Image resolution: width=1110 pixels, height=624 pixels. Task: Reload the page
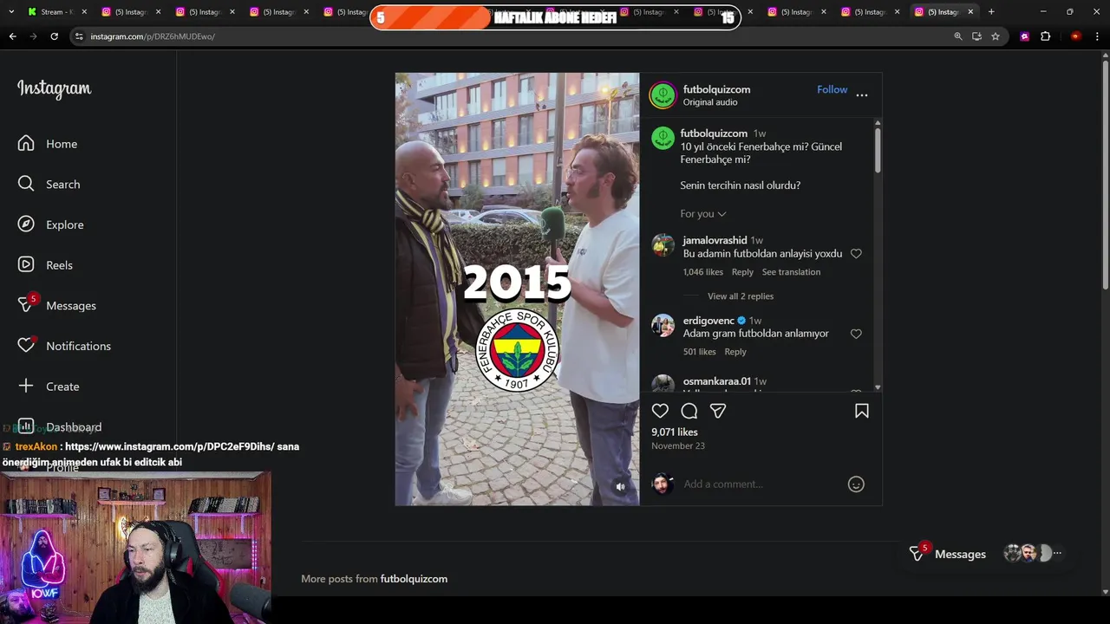[x=54, y=36]
